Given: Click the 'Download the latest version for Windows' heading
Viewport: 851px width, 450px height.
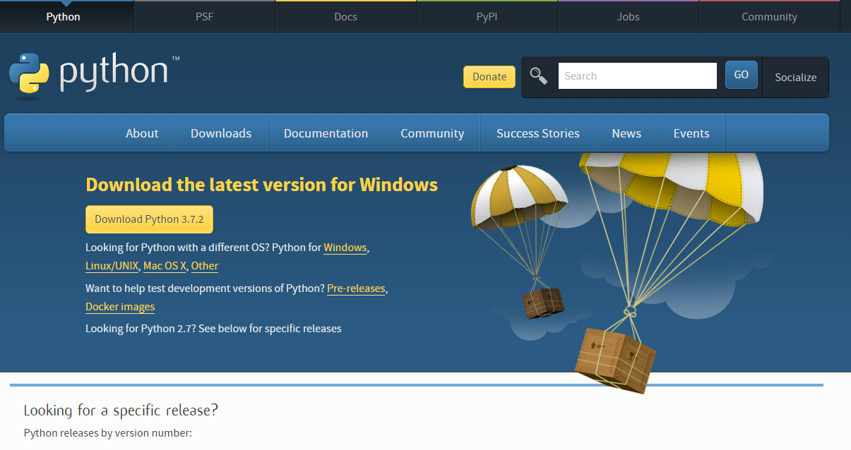Looking at the screenshot, I should coord(261,185).
